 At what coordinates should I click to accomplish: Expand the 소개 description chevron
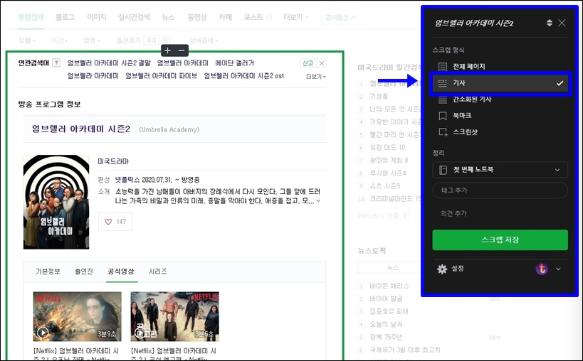318,200
